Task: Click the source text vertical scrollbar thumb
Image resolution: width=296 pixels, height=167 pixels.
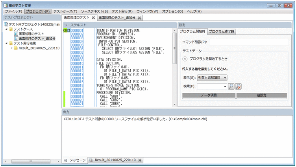Action: pos(174,48)
